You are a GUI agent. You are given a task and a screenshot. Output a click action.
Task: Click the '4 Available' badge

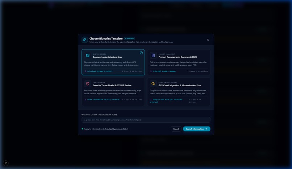coord(129,38)
